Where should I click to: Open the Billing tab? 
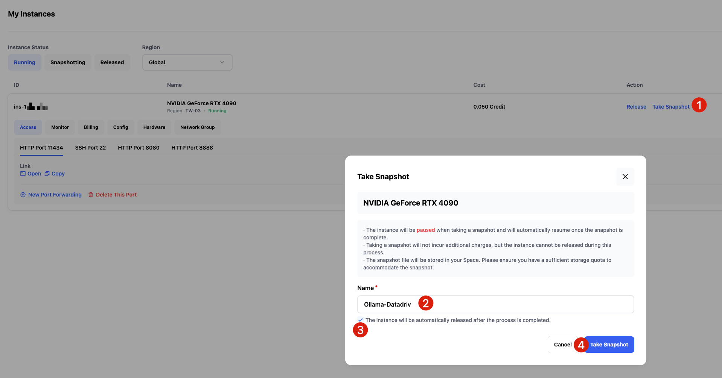tap(91, 127)
